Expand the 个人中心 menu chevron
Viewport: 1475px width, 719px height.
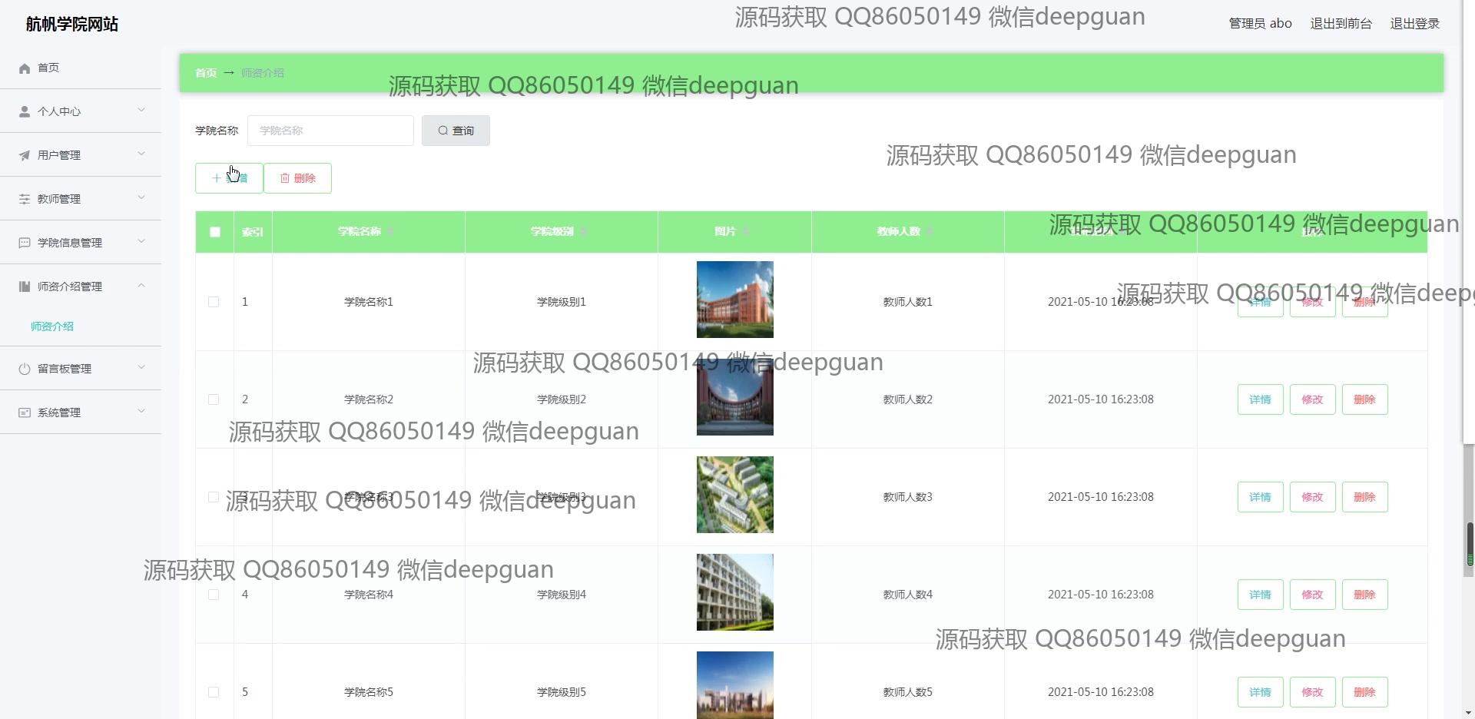pos(141,111)
